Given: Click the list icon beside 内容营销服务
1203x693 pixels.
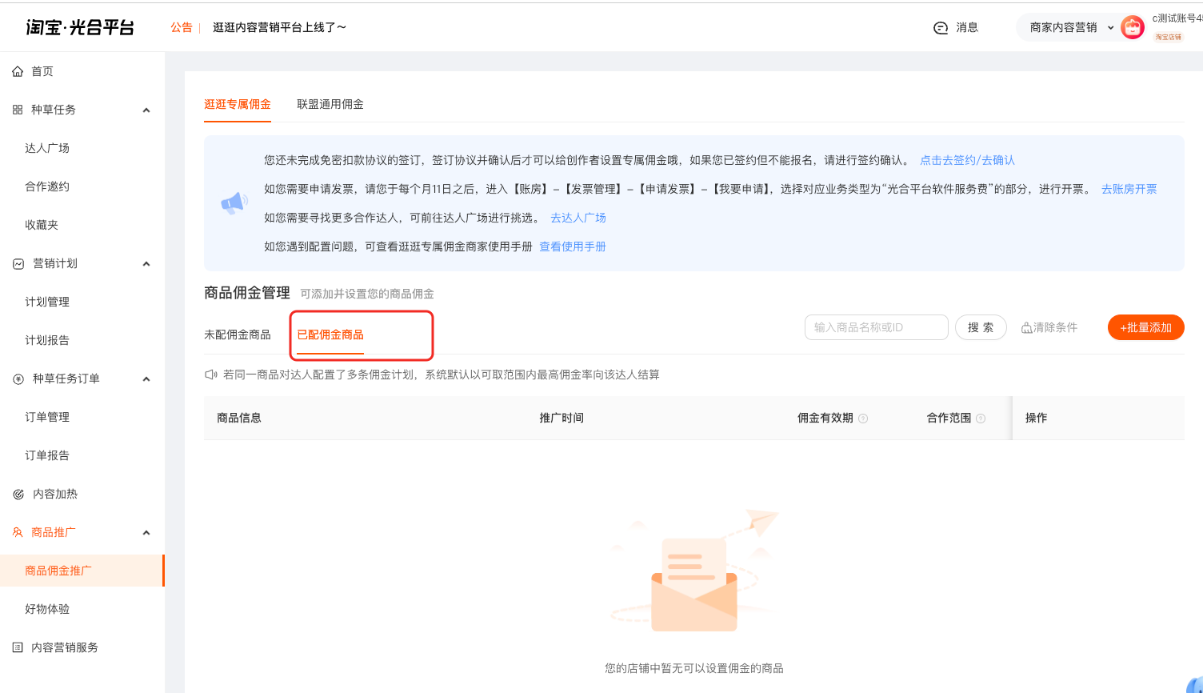Looking at the screenshot, I should pos(18,647).
